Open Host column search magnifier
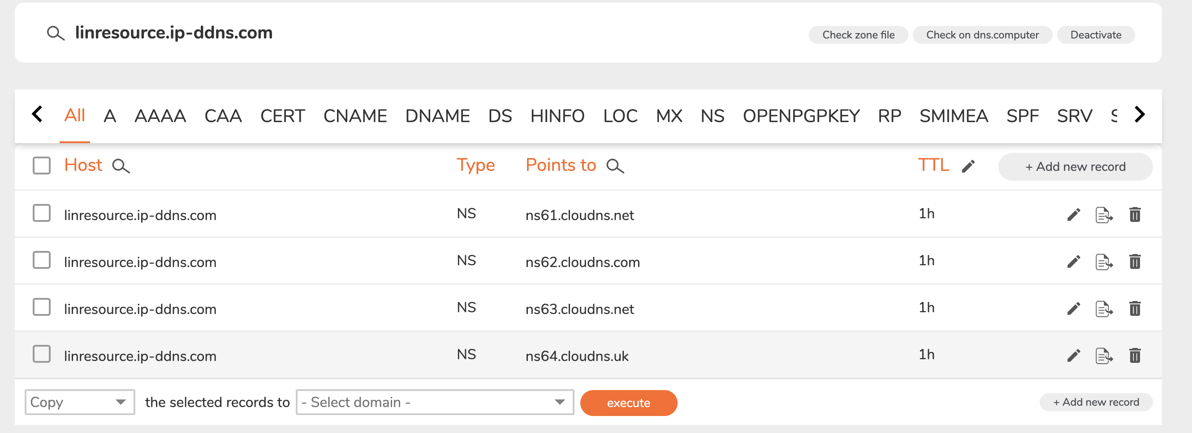 [121, 166]
